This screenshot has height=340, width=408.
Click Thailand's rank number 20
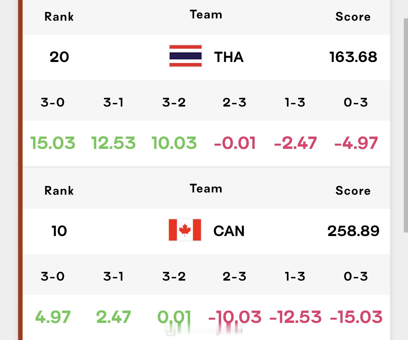[59, 57]
